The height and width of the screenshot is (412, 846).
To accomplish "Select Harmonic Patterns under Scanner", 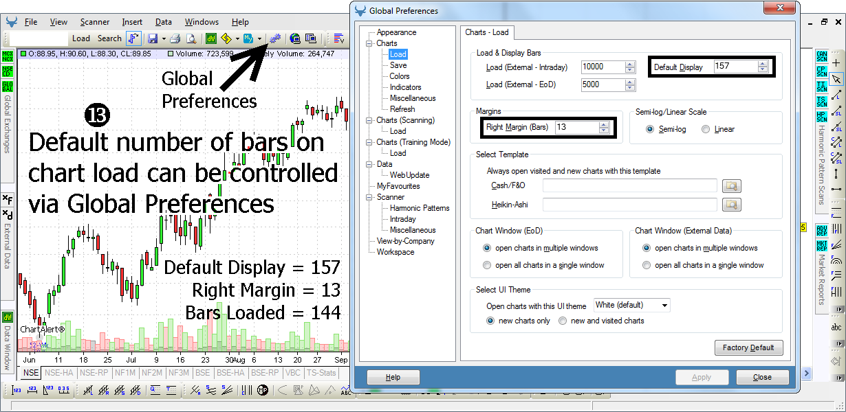I will [x=420, y=208].
